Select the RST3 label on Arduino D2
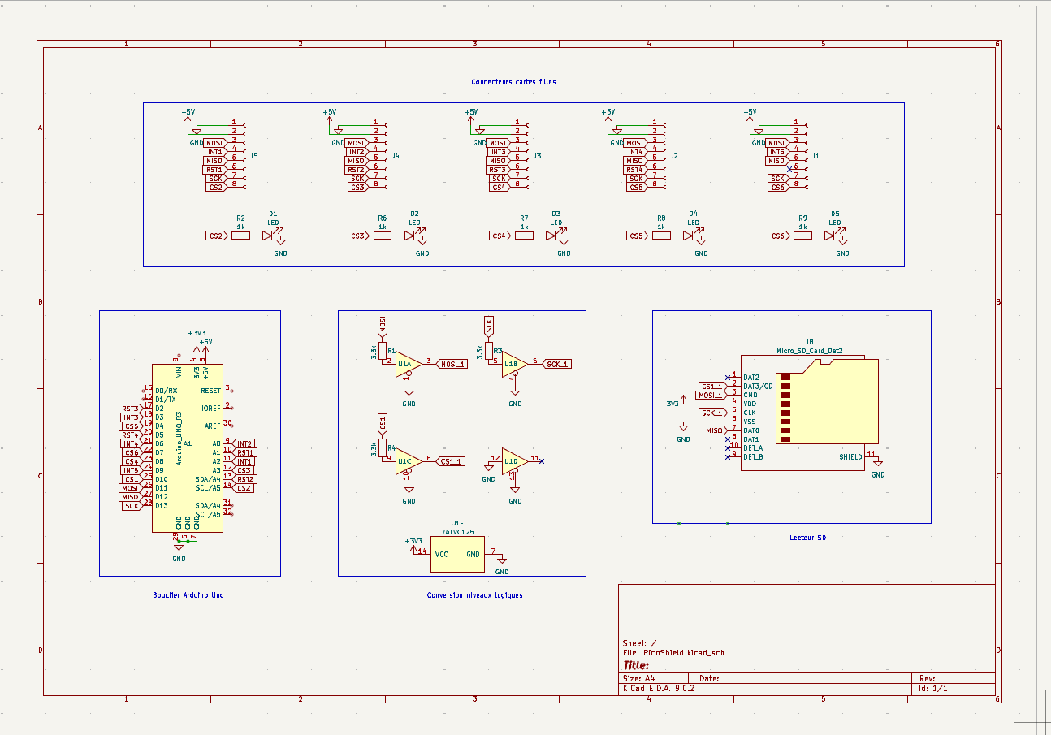This screenshot has width=1051, height=735. pos(130,409)
